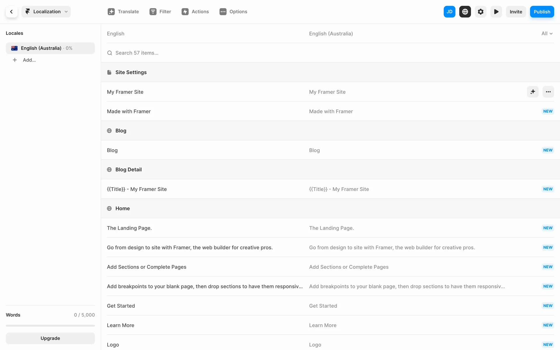This screenshot has width=560, height=350.
Task: Click AI translate icon on My Framer Site row
Action: click(533, 92)
